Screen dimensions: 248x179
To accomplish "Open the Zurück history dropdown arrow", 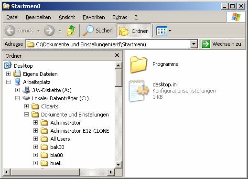I will (x=38, y=31).
